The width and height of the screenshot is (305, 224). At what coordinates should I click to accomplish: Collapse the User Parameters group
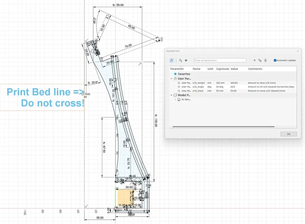click(x=171, y=78)
